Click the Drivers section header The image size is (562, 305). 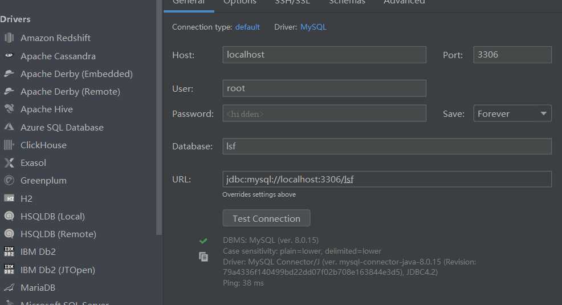[x=15, y=19]
